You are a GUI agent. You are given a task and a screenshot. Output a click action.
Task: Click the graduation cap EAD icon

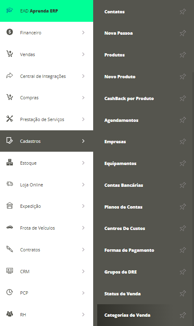pyautogui.click(x=10, y=10)
